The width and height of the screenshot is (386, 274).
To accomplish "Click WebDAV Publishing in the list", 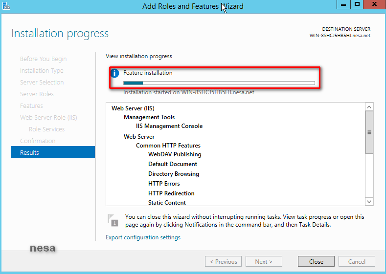I will click(175, 154).
